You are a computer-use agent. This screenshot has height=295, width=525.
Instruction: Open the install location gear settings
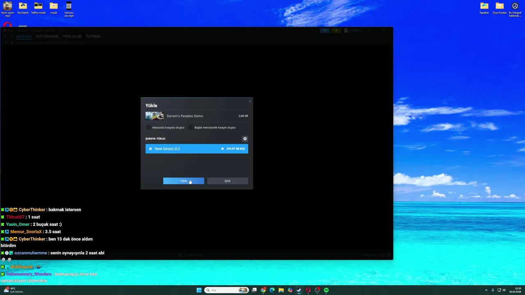245,139
